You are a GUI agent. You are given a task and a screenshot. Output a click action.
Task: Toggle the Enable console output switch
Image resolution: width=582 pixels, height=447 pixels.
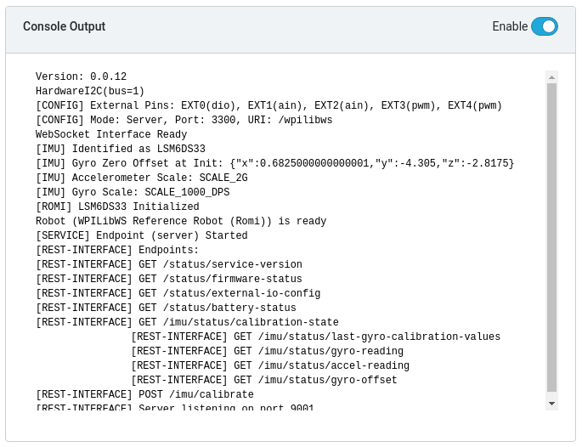click(544, 26)
